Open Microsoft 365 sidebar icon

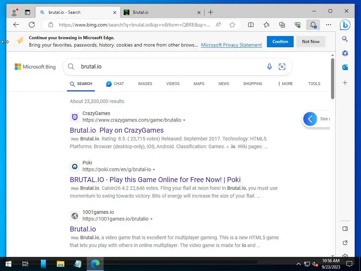[345, 53]
